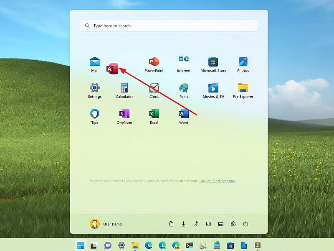Open Settings from the taskbar

click(x=121, y=246)
